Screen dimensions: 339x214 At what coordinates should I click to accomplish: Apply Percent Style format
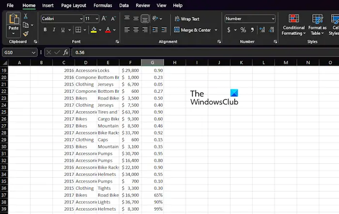click(x=243, y=30)
